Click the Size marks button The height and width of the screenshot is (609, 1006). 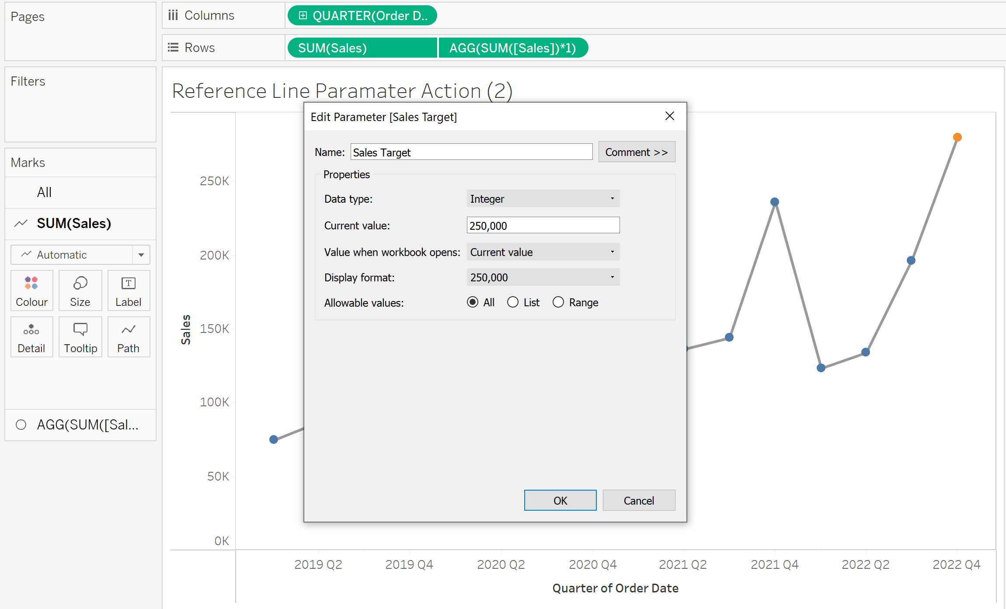(80, 290)
